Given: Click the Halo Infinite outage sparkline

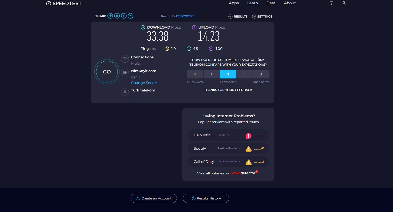Looking at the screenshot, I should [x=259, y=135].
